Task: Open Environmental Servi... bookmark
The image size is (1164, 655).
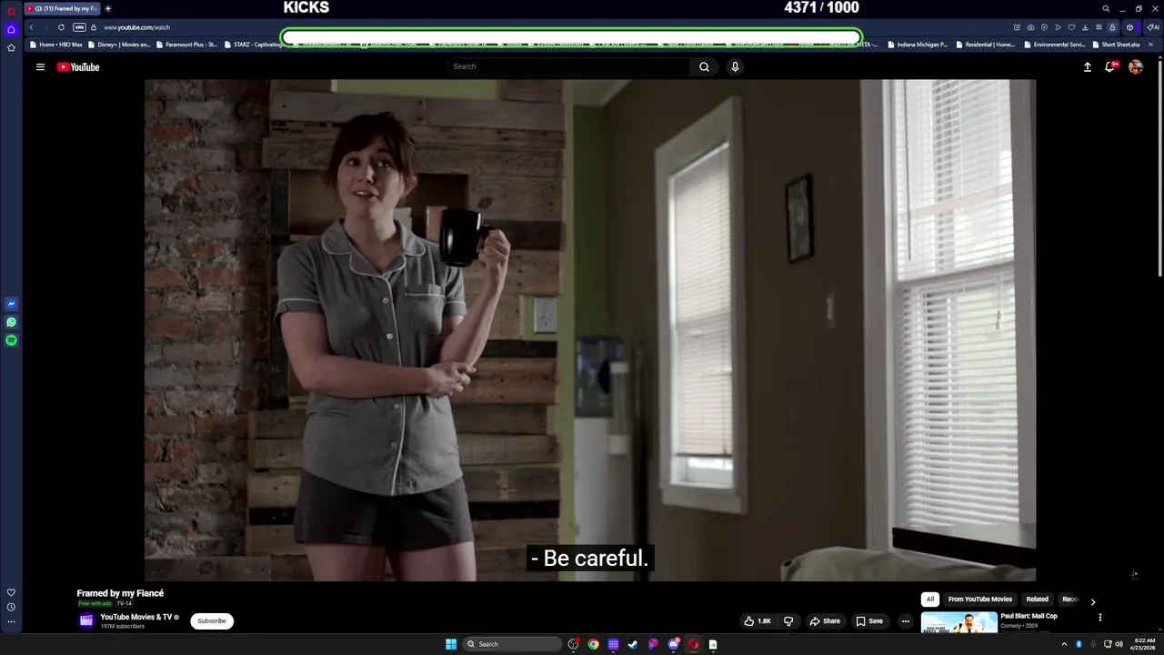Action: click(1055, 45)
